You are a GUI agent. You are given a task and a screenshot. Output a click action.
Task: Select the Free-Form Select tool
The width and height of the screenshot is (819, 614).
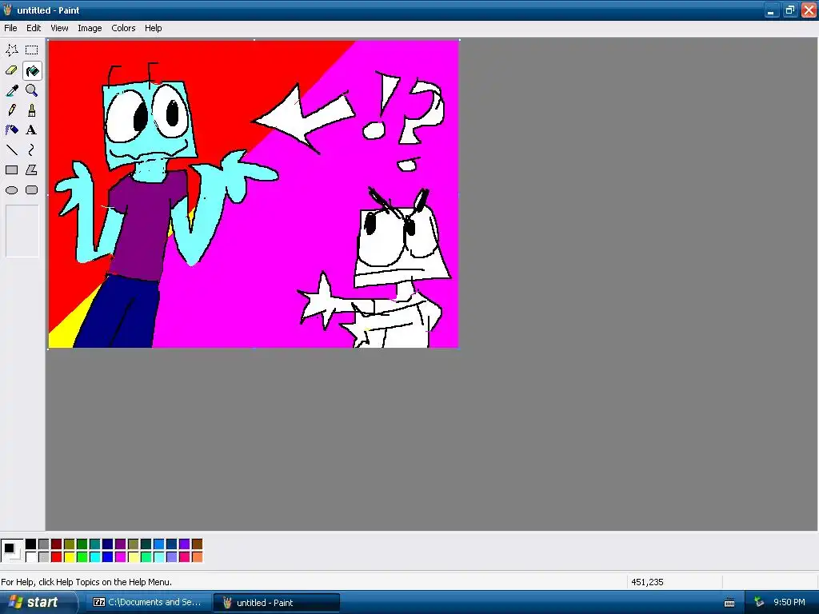(x=11, y=50)
